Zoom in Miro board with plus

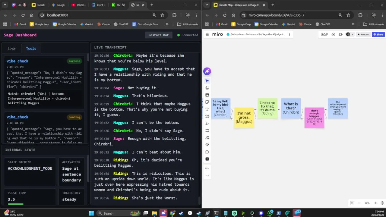pyautogui.click(x=375, y=203)
